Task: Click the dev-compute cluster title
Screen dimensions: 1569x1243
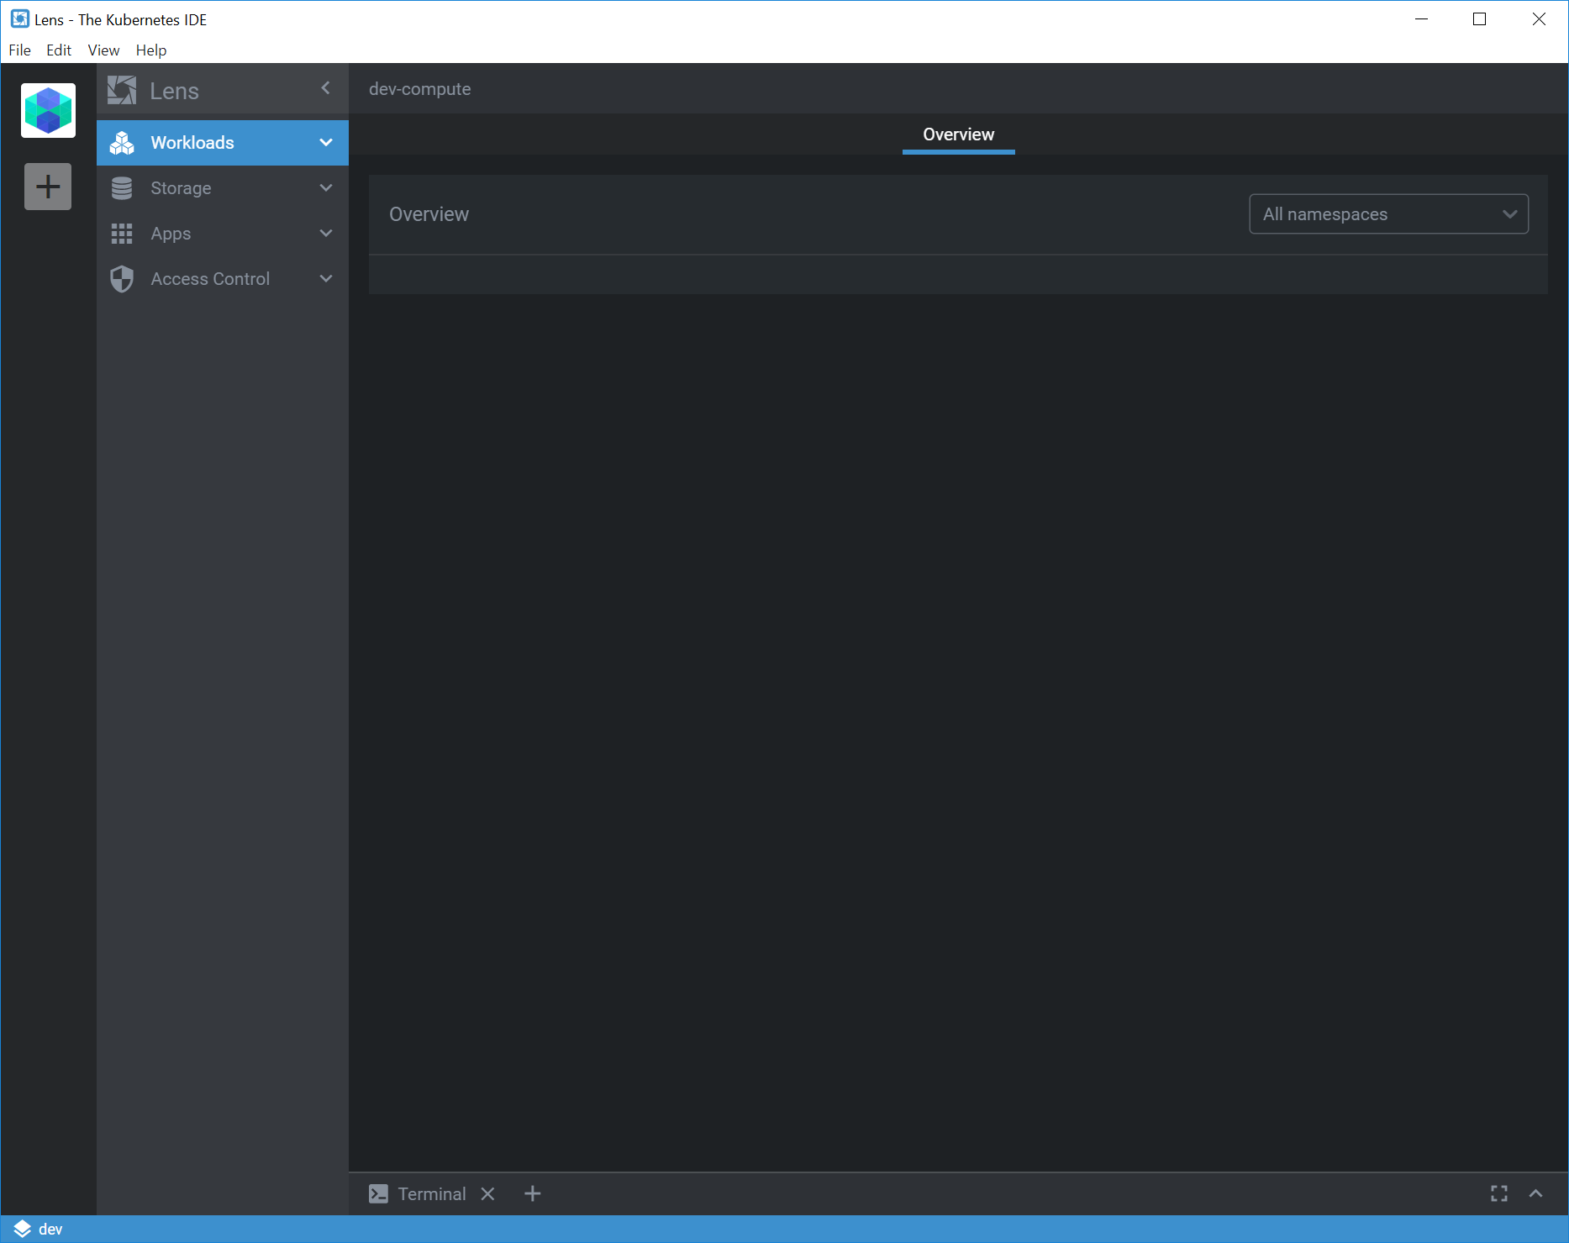Action: (419, 89)
